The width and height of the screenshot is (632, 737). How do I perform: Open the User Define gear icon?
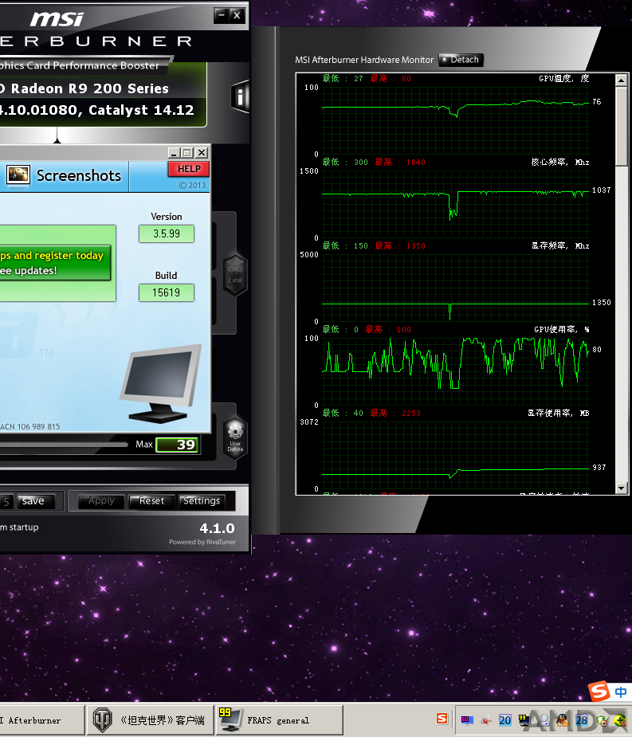point(235,437)
